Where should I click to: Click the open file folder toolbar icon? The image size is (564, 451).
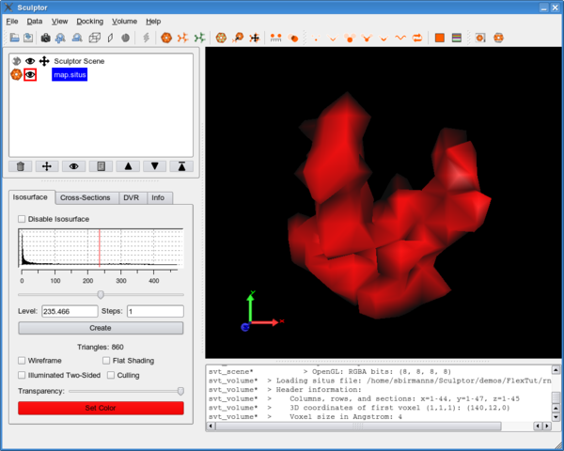point(14,38)
